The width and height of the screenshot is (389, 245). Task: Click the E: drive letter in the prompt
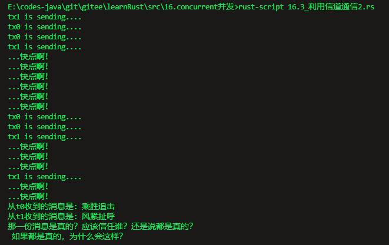(x=11, y=7)
